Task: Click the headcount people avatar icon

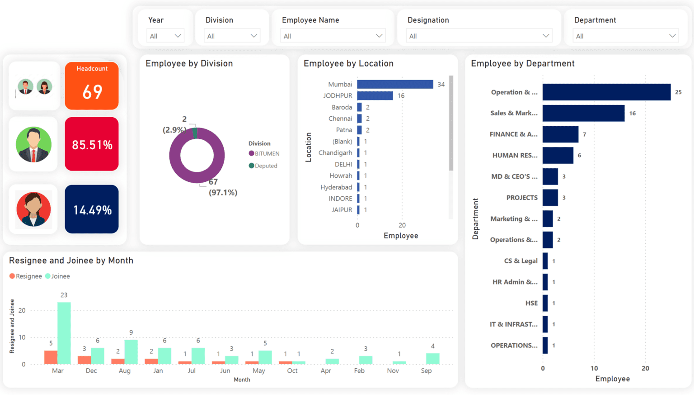Action: (x=34, y=86)
